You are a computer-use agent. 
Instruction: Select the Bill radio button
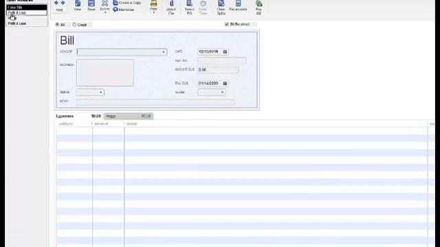point(57,25)
